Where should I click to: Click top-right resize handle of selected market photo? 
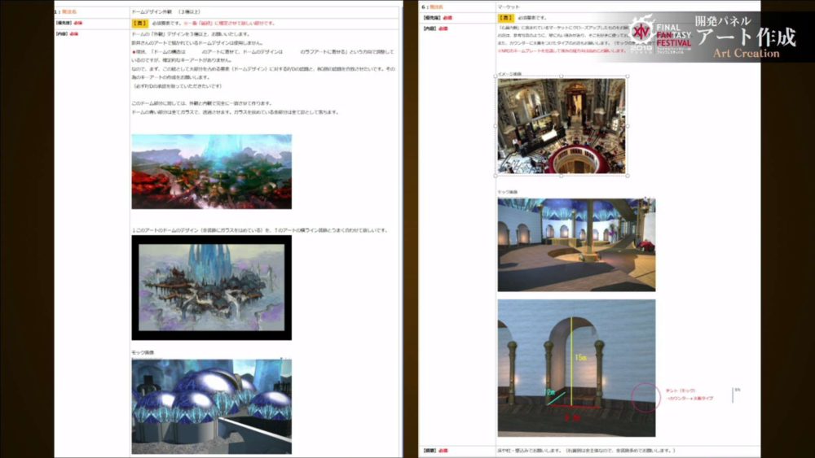tap(628, 77)
